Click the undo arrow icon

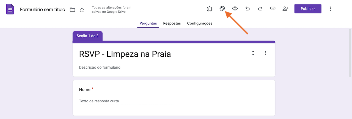248,9
